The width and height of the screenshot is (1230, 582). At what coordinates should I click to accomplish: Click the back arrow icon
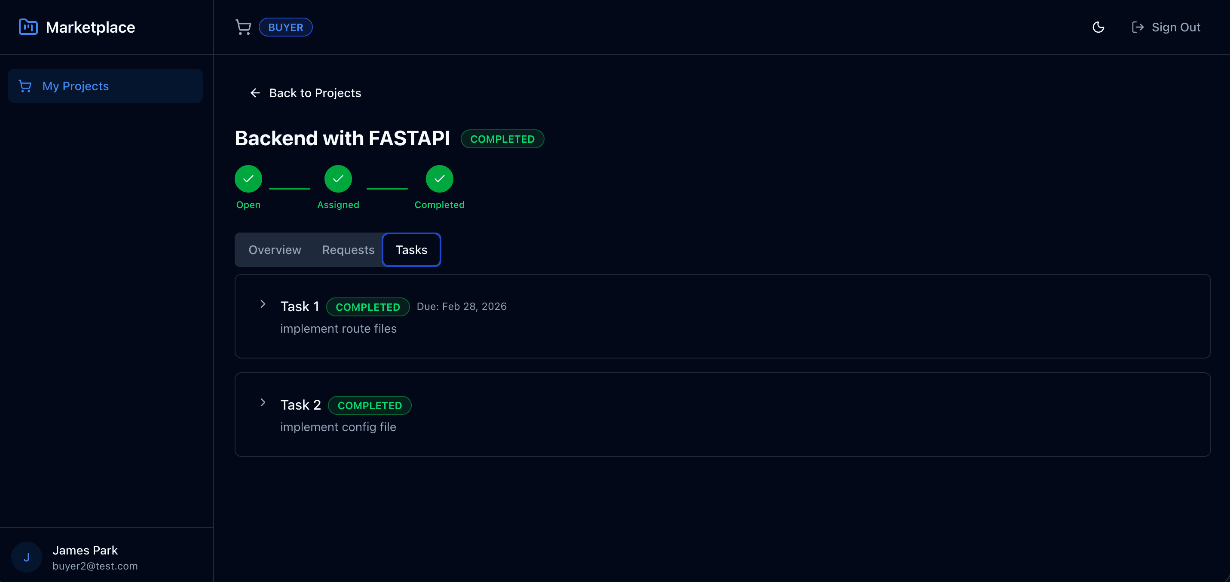255,93
